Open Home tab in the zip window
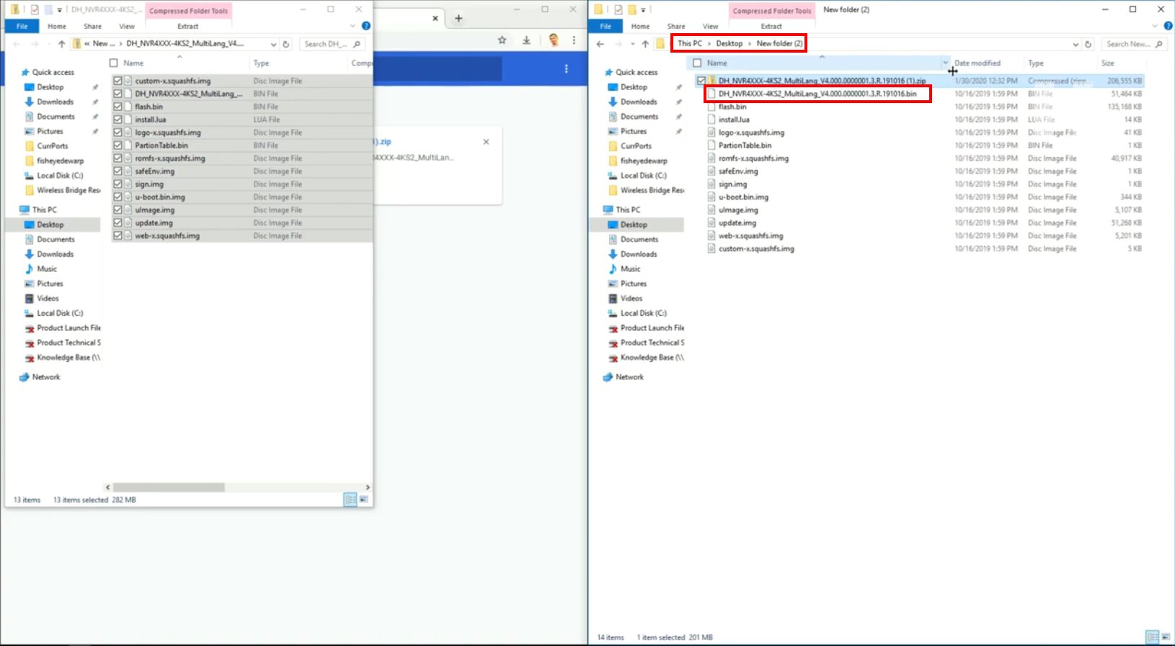Image resolution: width=1175 pixels, height=646 pixels. point(57,26)
